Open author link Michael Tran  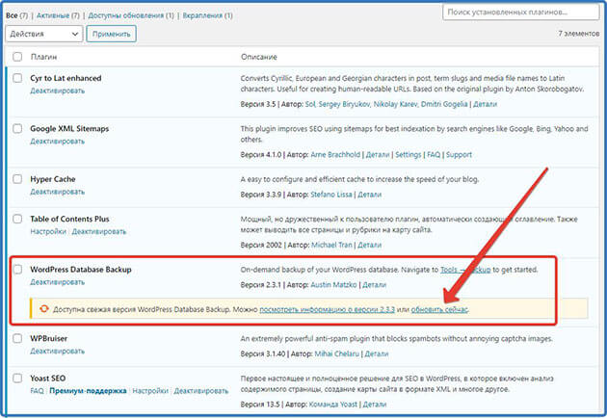coord(331,245)
